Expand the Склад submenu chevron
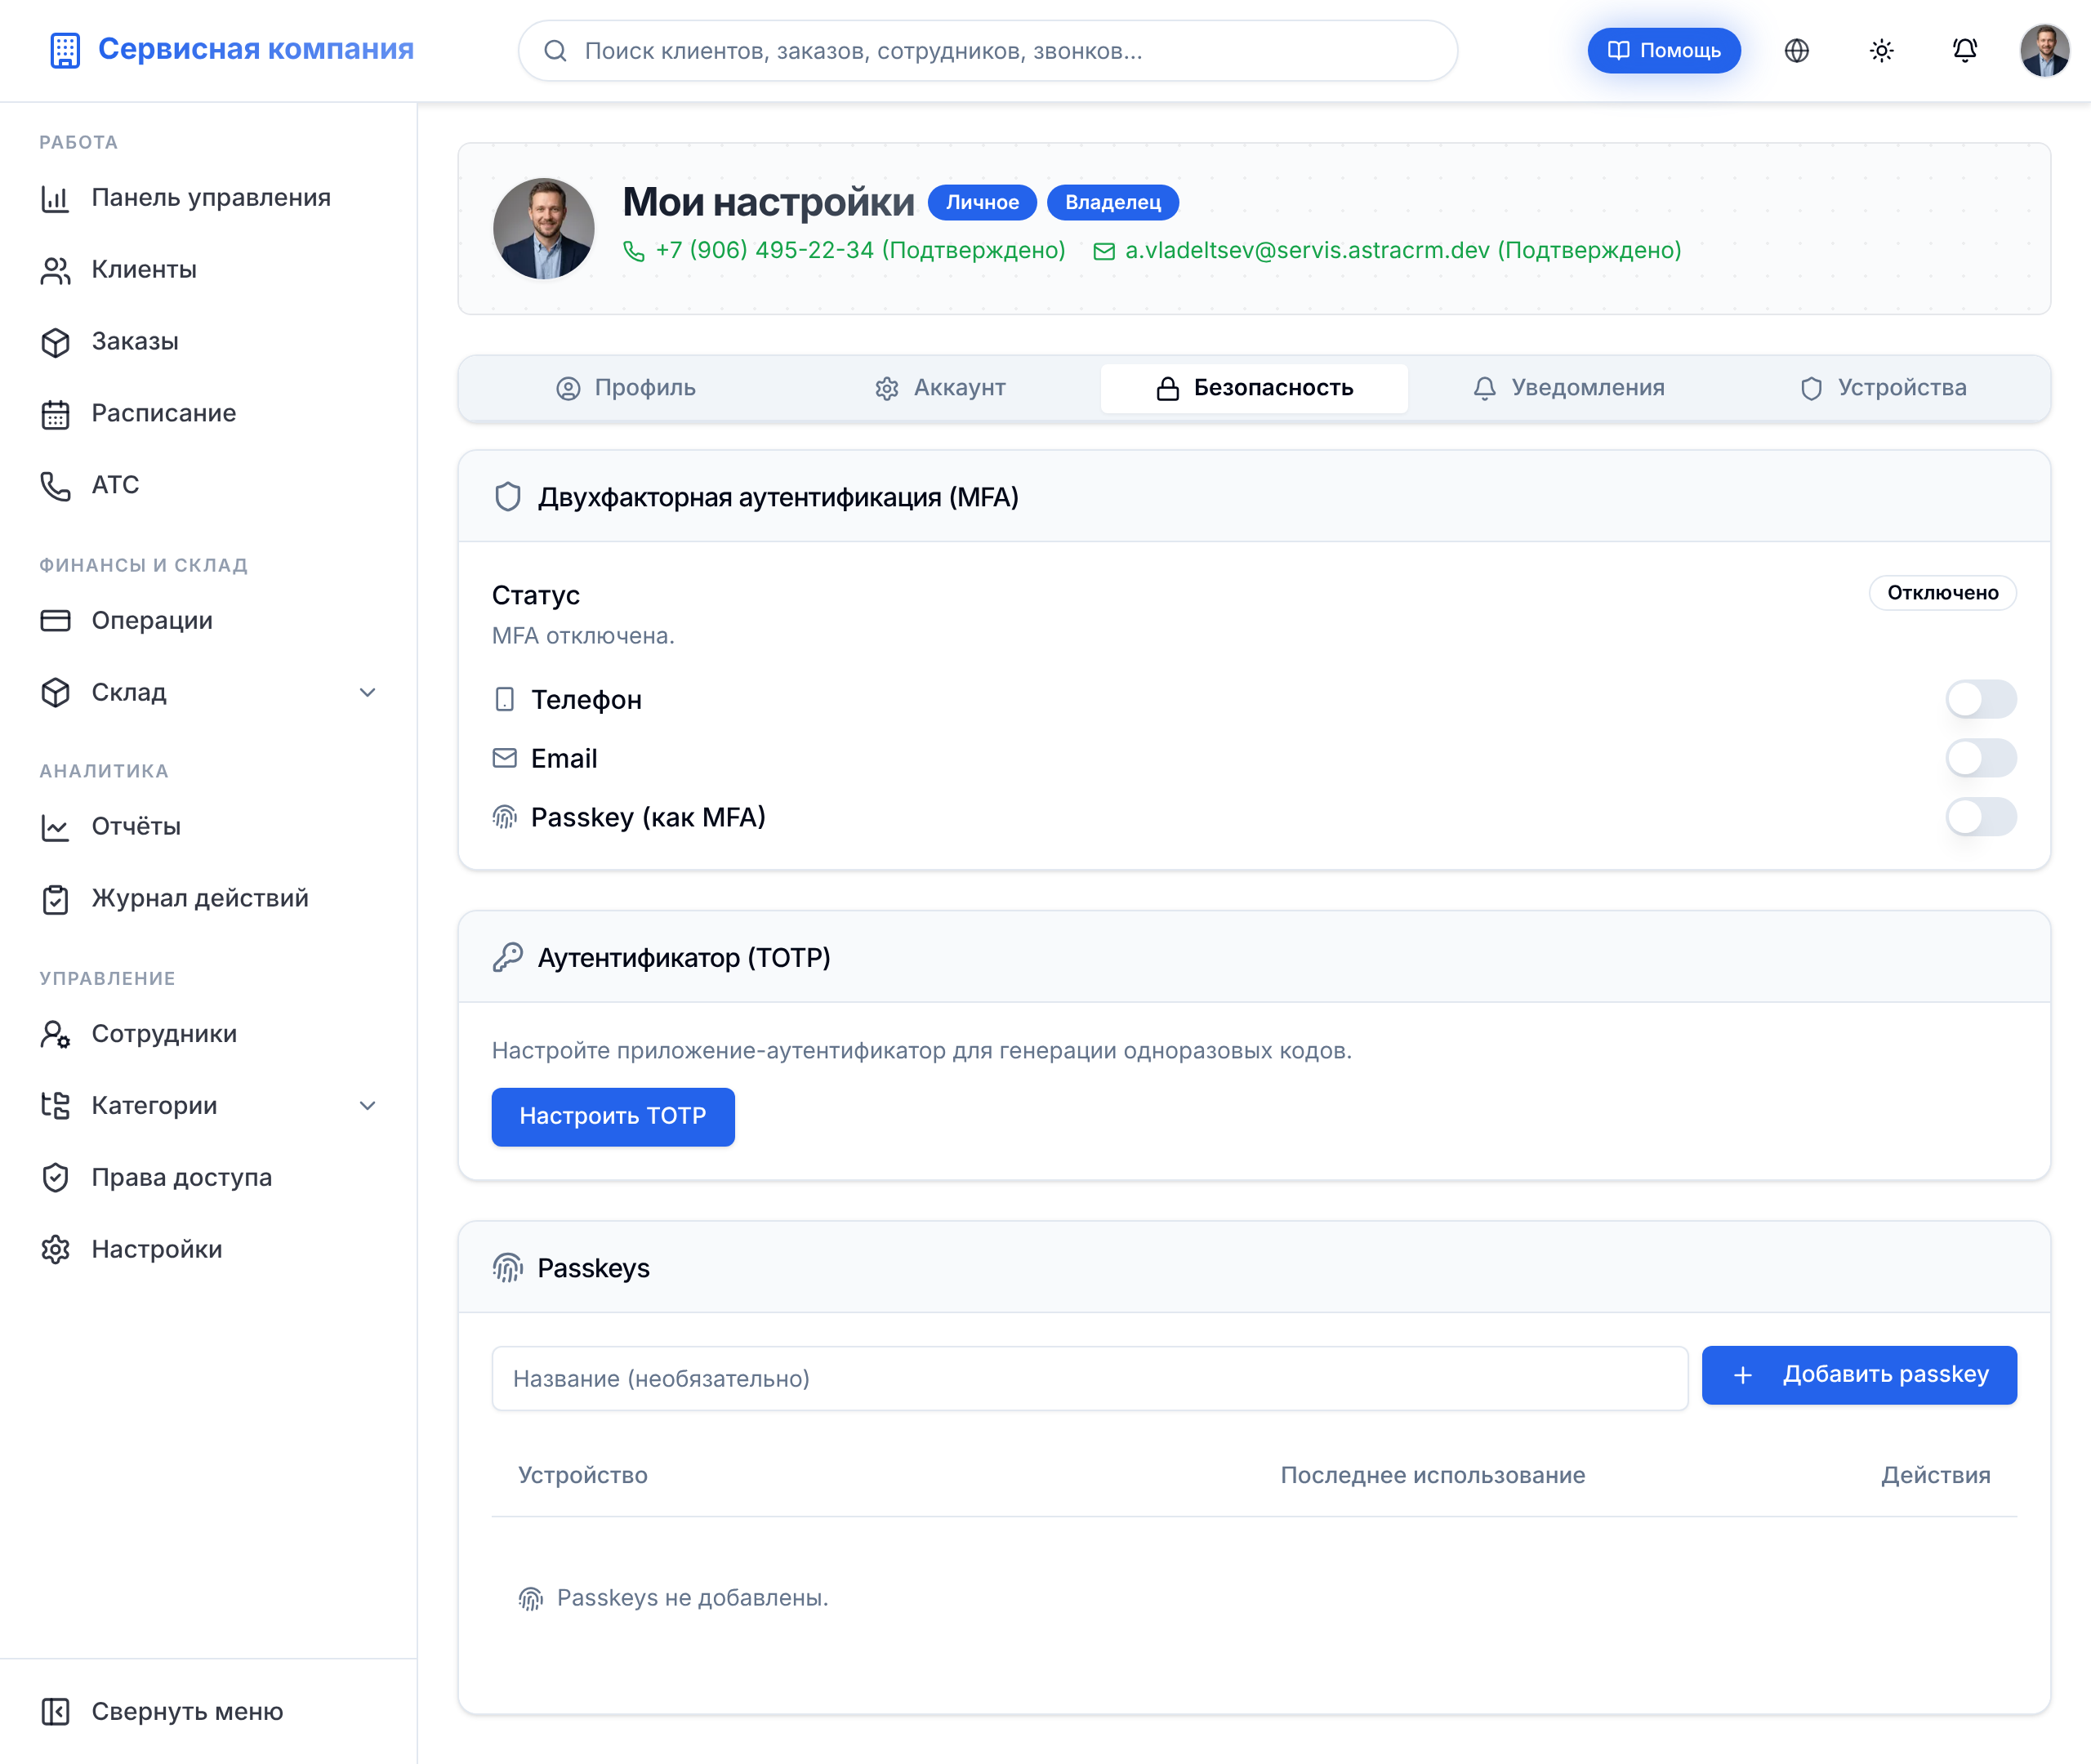 coord(367,693)
